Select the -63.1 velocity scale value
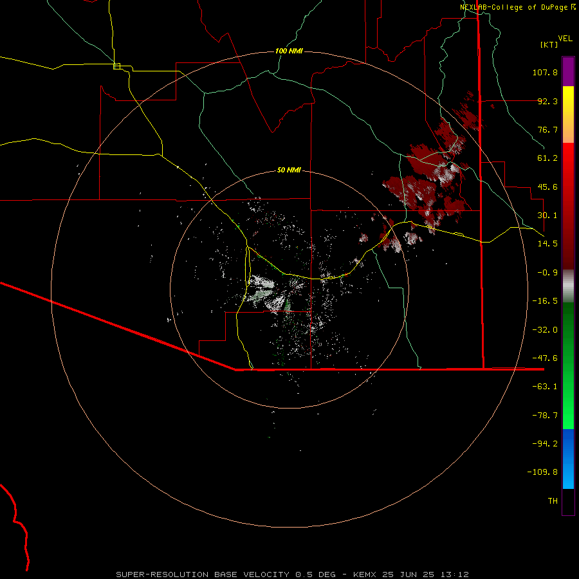579x579 pixels. coord(545,387)
